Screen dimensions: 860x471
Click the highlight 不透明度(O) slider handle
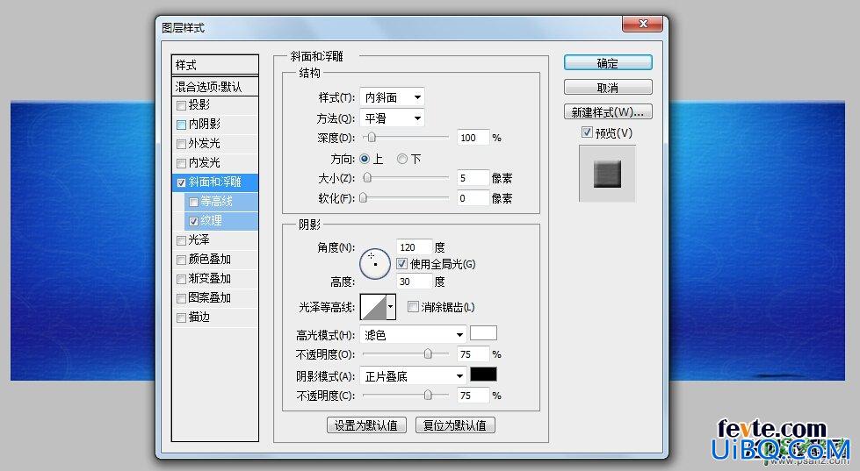click(427, 353)
